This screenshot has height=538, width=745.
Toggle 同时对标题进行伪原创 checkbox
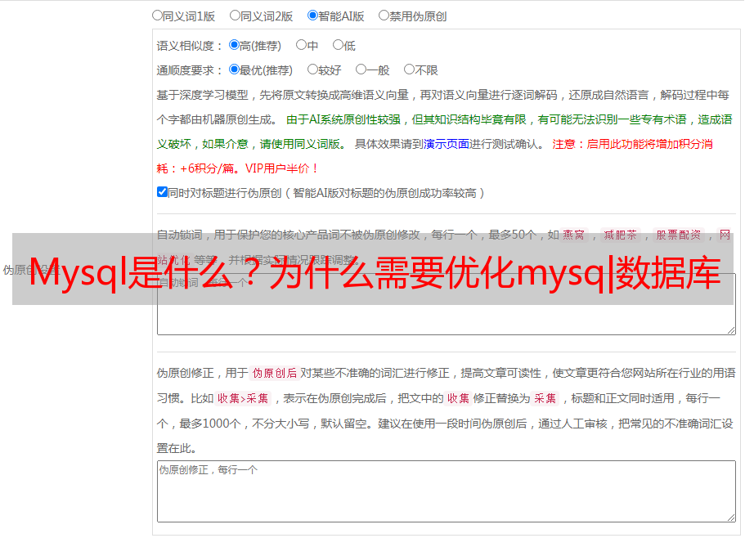click(x=162, y=192)
